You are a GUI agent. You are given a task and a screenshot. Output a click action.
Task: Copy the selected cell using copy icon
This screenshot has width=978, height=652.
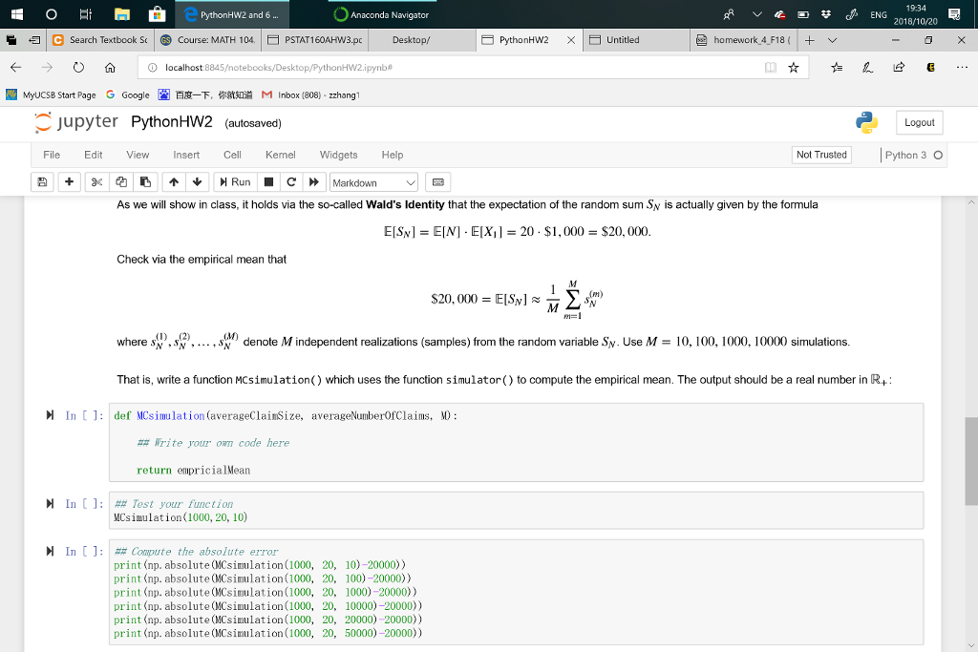tap(120, 181)
